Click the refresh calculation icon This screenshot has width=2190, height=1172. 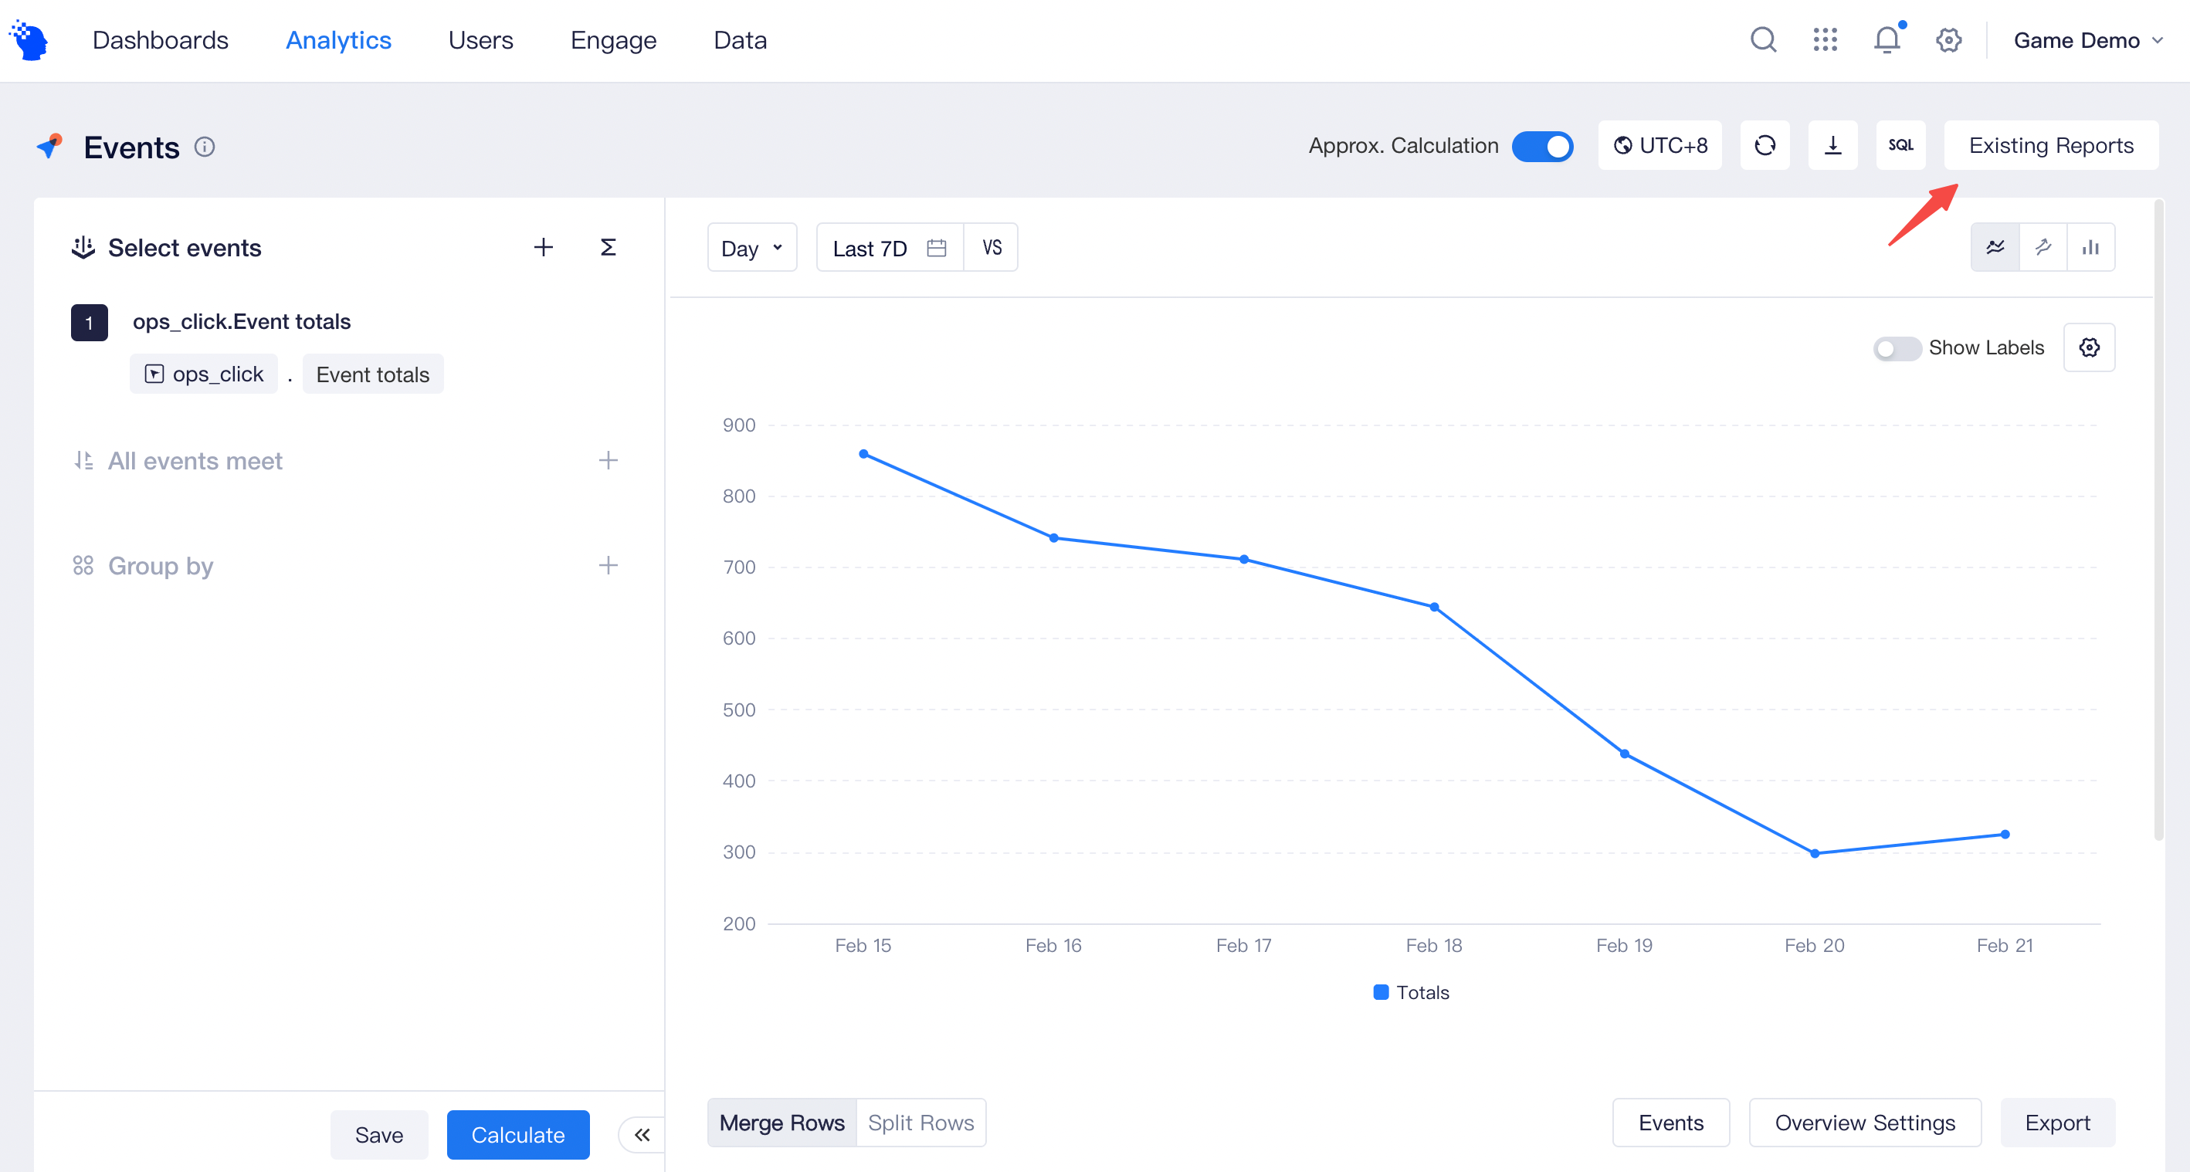coord(1765,145)
